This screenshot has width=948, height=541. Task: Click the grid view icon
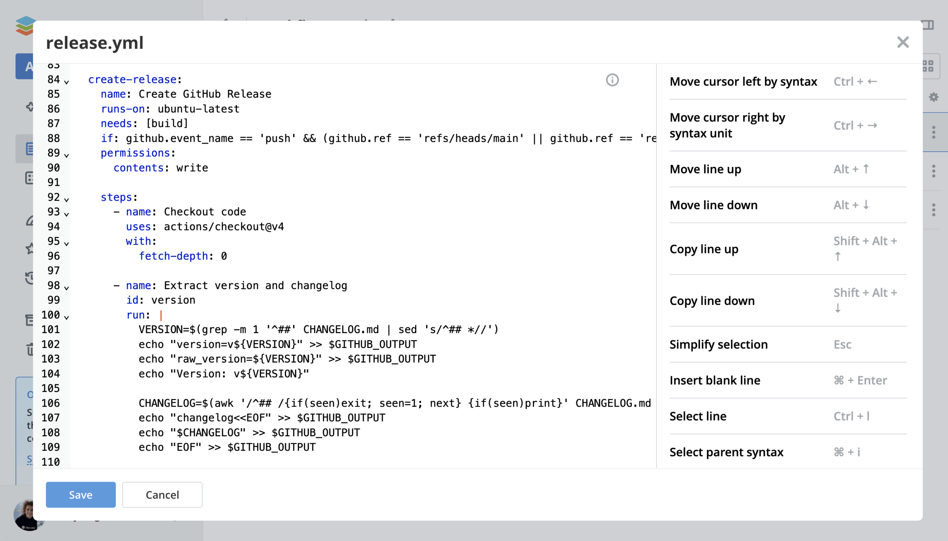click(x=929, y=66)
